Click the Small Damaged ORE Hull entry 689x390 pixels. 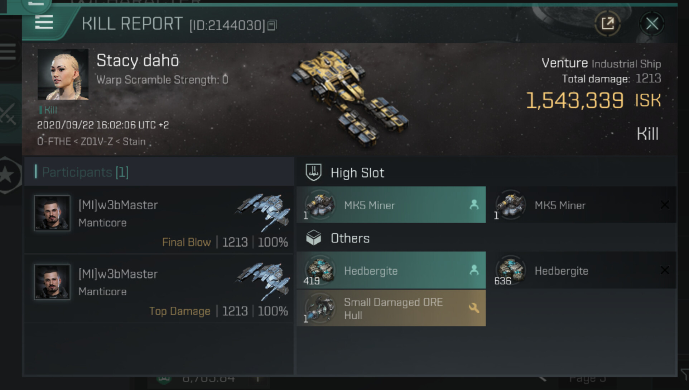click(391, 308)
